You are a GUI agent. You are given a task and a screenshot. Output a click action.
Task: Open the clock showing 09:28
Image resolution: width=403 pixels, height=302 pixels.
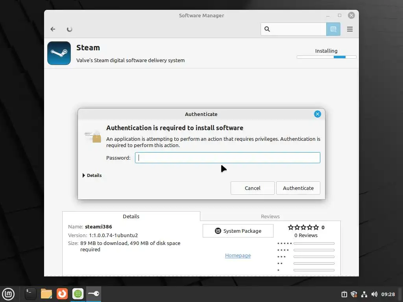pos(388,294)
